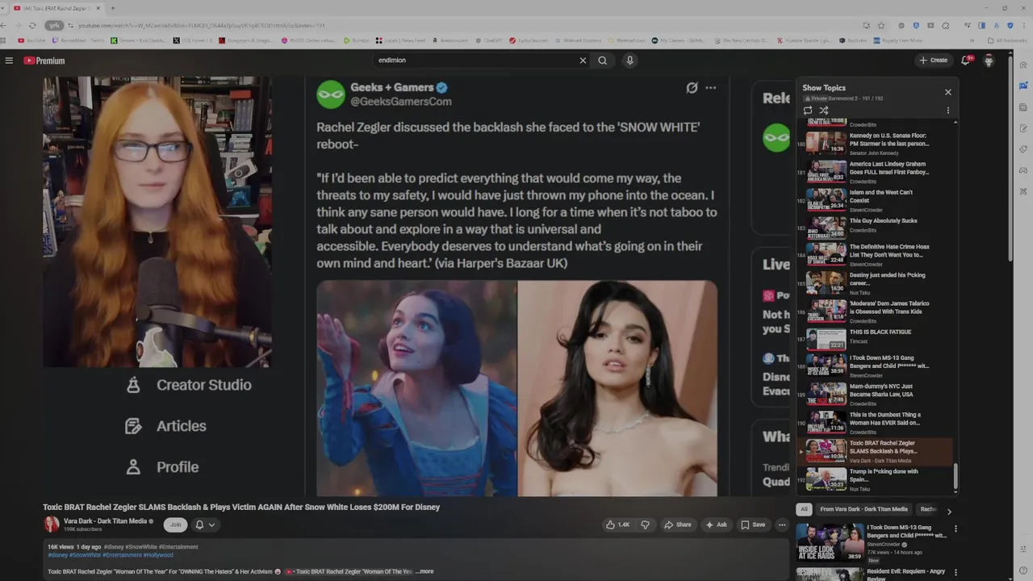
Task: Share this video
Action: 677,525
